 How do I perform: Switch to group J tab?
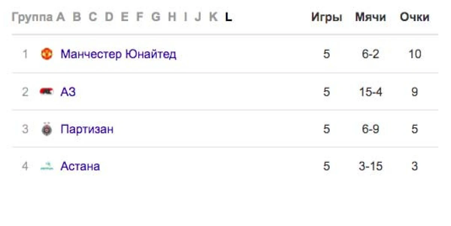198,17
